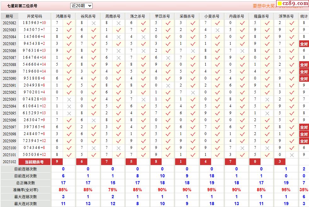Screen dimensions: 309x207
Task: Click the X mark under 谷风杀号 in row 2025100
Action: coord(94,148)
